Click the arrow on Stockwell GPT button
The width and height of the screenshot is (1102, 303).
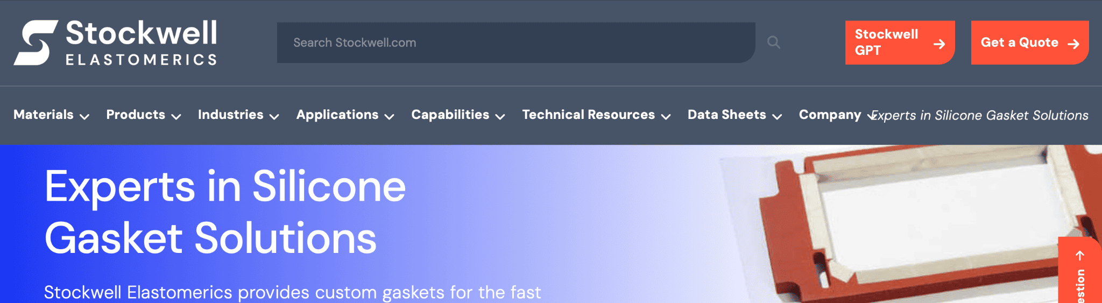coord(939,44)
